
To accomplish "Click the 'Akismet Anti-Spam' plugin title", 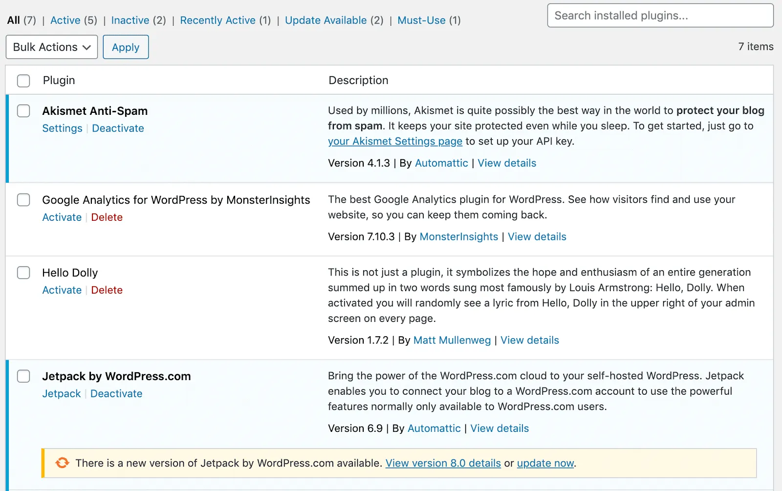I will (95, 111).
